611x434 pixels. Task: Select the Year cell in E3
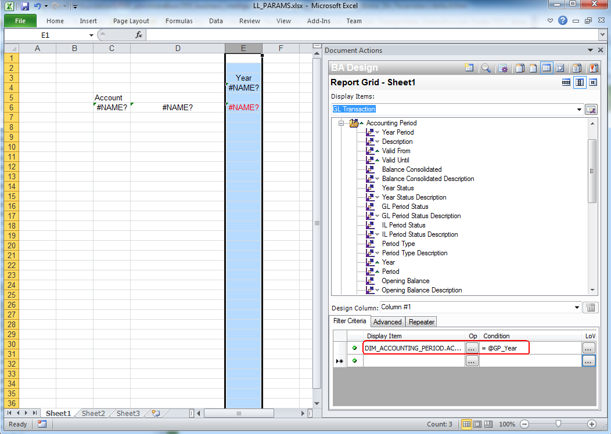(243, 78)
